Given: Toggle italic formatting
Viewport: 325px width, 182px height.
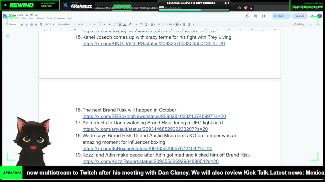Looking at the screenshot, I should click(x=115, y=25).
